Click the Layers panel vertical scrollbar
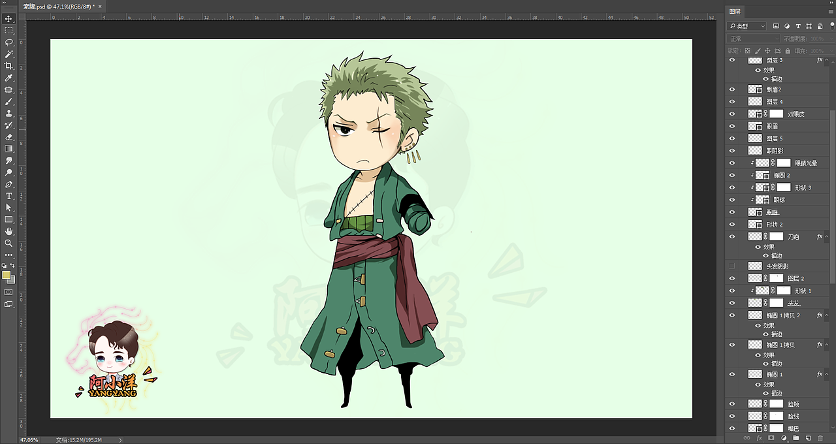This screenshot has height=444, width=836. click(x=832, y=196)
